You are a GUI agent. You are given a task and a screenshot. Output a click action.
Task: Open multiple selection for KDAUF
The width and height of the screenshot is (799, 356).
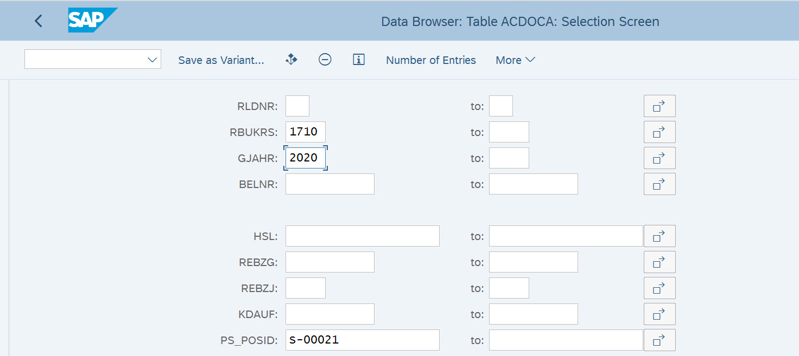coord(659,314)
